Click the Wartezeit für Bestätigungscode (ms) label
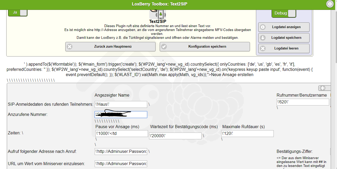 point(184,127)
